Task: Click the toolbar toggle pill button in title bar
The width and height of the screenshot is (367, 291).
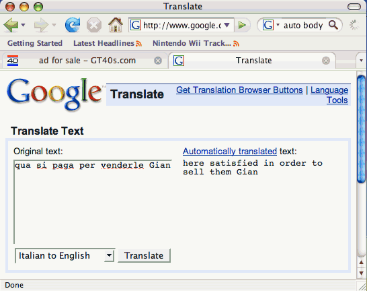Action: pos(354,7)
